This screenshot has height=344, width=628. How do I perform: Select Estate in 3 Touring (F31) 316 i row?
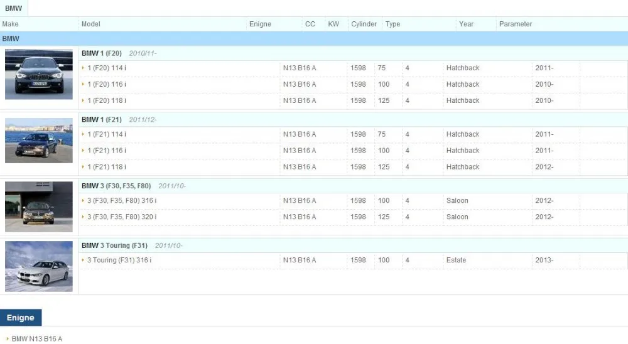pyautogui.click(x=456, y=260)
